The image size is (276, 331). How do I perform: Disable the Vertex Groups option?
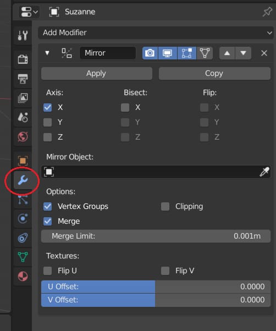pos(47,206)
